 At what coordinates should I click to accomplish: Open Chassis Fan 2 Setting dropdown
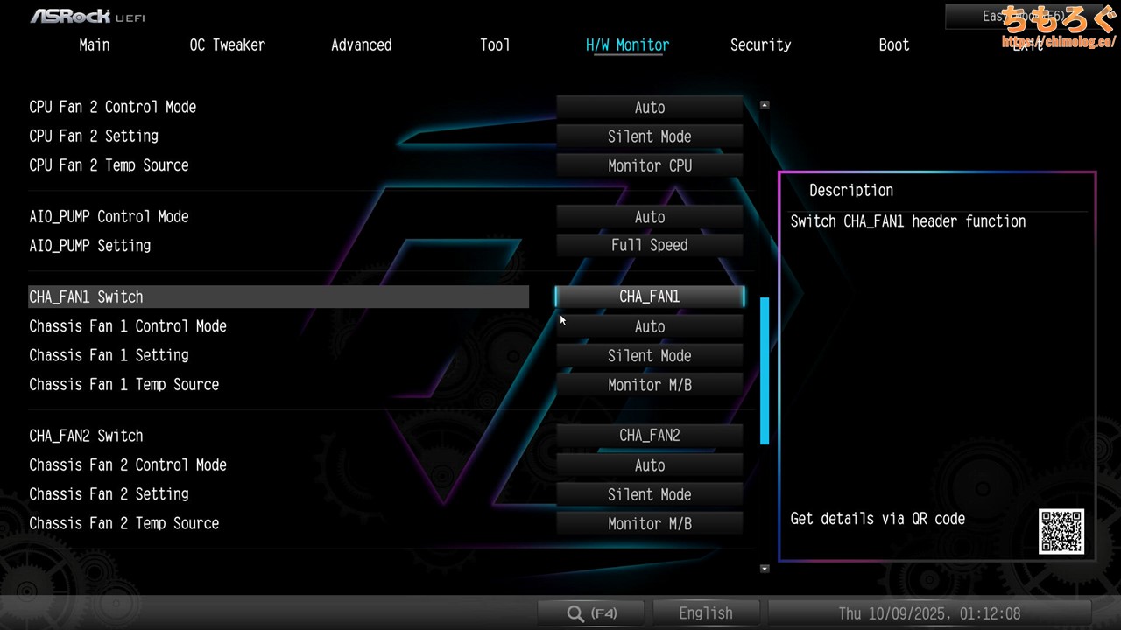649,495
